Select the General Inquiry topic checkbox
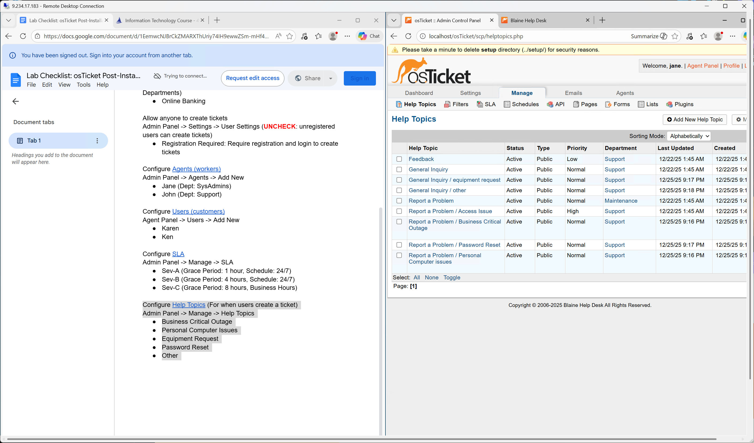754x443 pixels. (399, 170)
